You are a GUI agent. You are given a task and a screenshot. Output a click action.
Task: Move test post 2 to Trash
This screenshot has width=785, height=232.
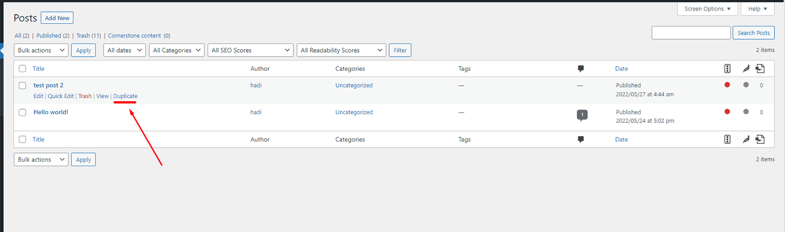tap(85, 96)
